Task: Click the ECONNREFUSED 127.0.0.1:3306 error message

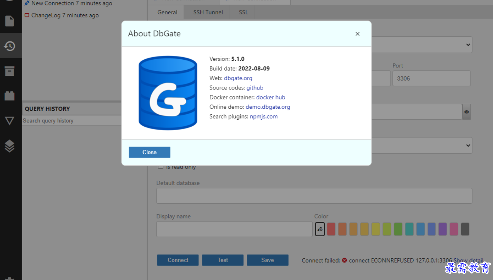Action: pos(401,260)
